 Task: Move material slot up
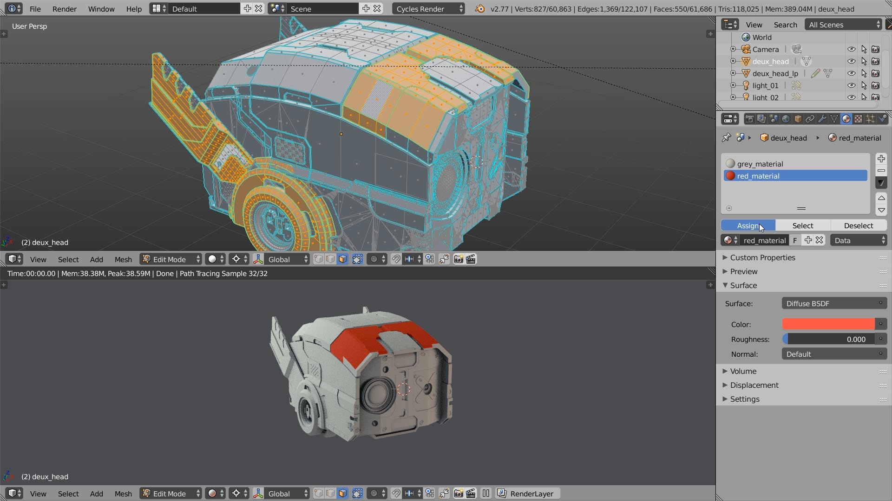click(x=881, y=198)
